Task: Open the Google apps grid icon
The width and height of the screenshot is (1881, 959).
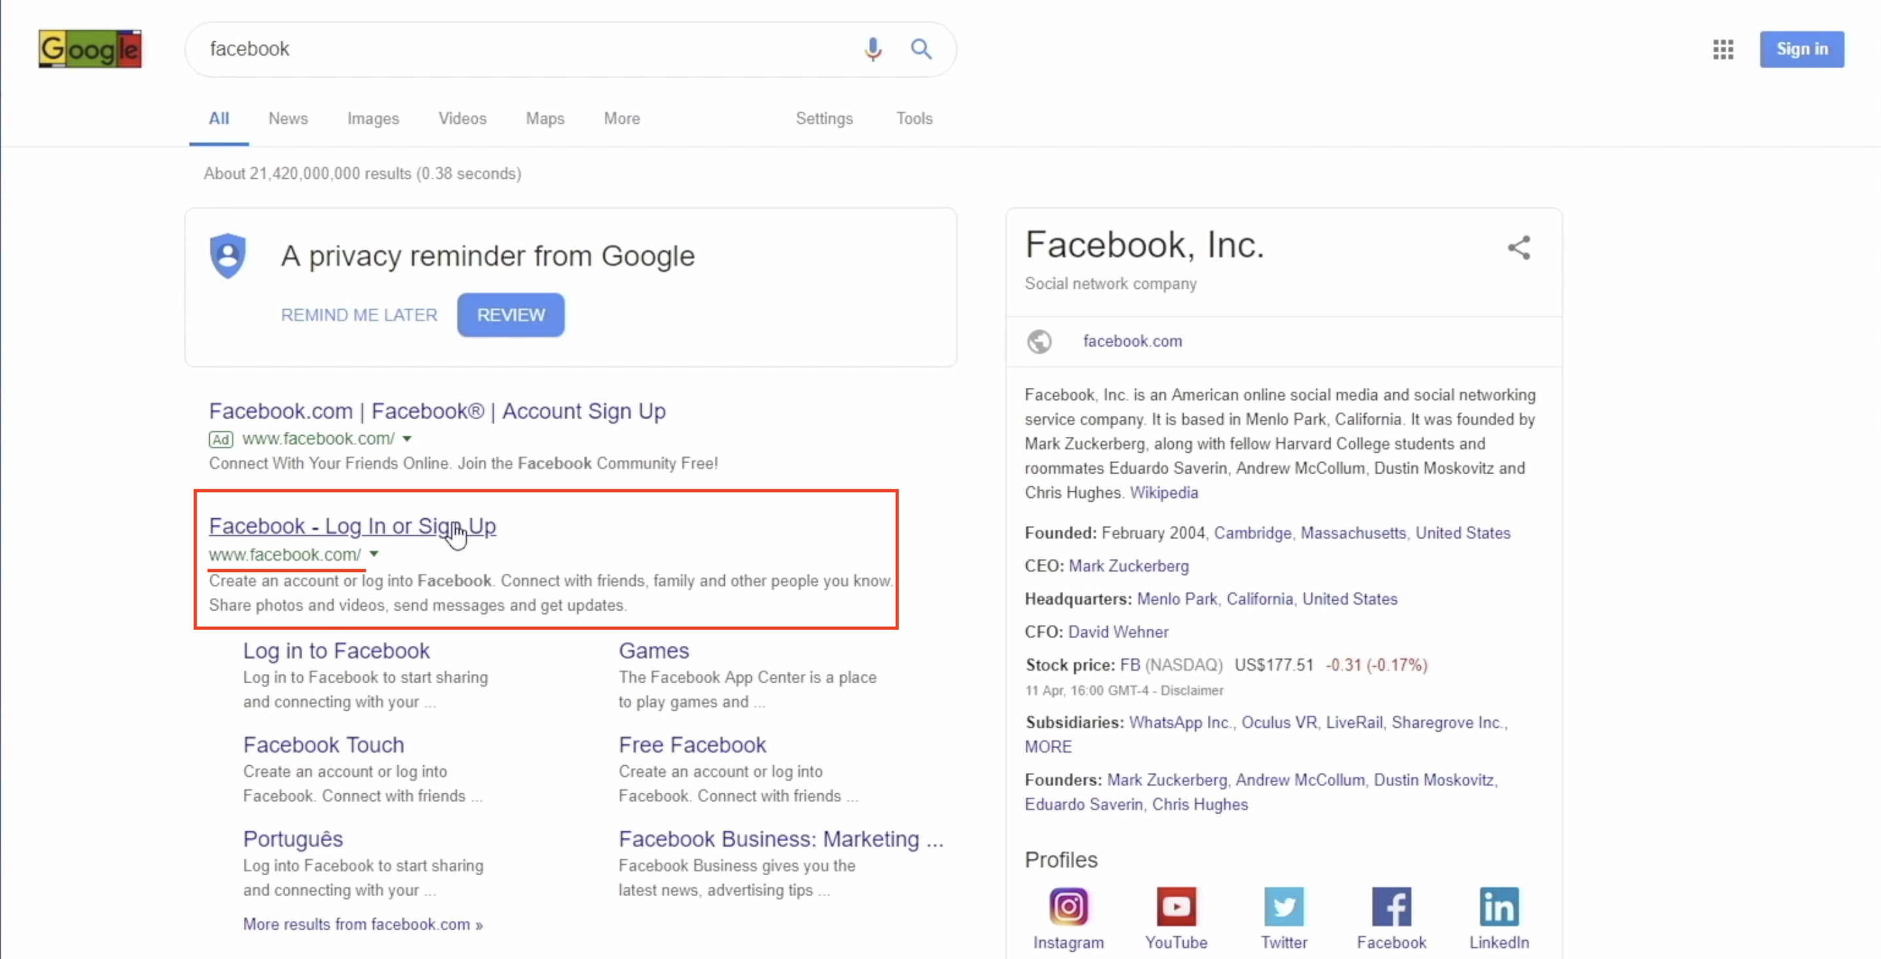Action: click(x=1722, y=49)
